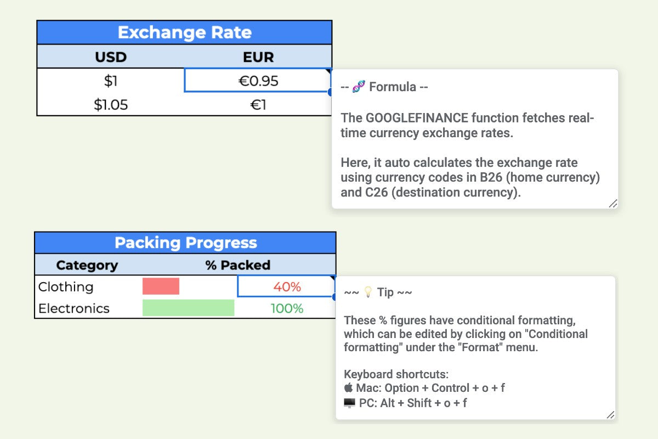Viewport: 658px width, 439px height.
Task: Select the green Electronics progress bar
Action: click(x=188, y=308)
